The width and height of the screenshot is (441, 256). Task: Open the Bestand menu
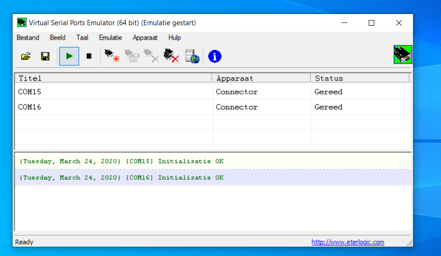pos(28,37)
